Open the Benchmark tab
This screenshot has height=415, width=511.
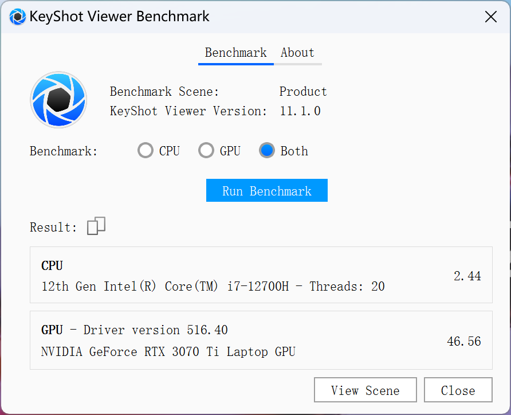pos(235,53)
